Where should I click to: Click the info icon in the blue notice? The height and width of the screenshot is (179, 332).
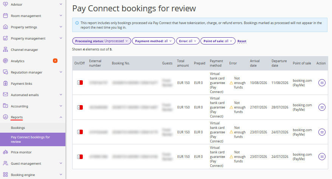(x=77, y=23)
